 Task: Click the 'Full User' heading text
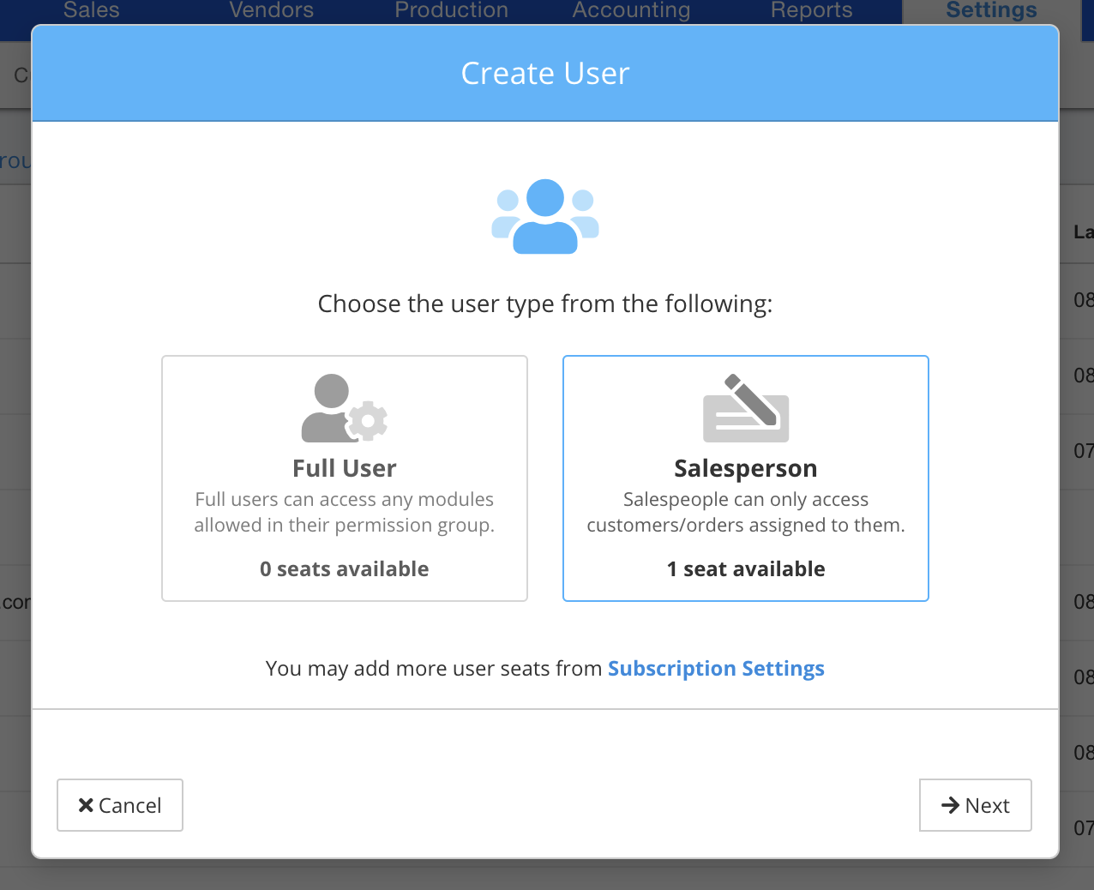345,468
